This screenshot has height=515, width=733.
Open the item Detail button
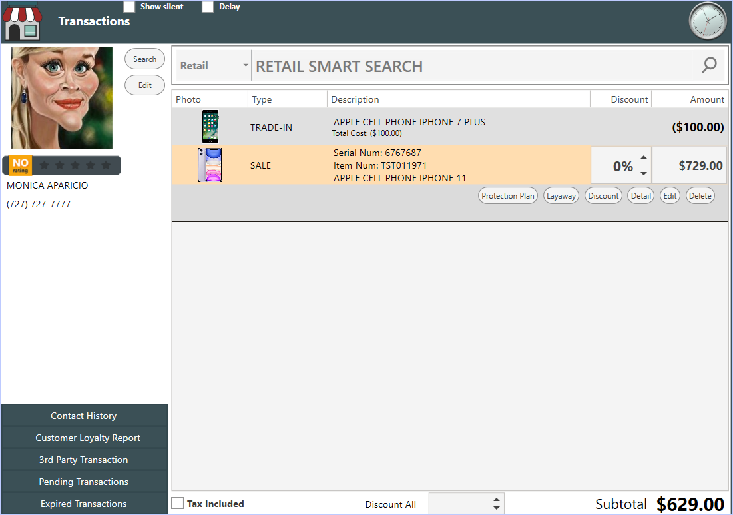[x=641, y=195]
